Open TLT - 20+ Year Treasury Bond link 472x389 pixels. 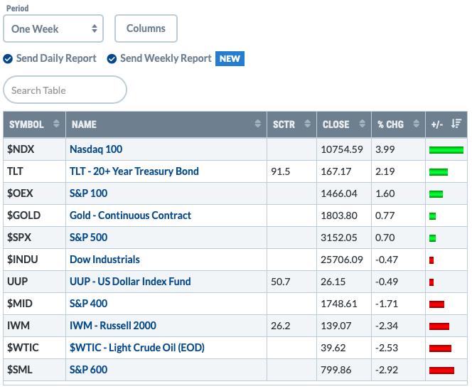pos(134,171)
